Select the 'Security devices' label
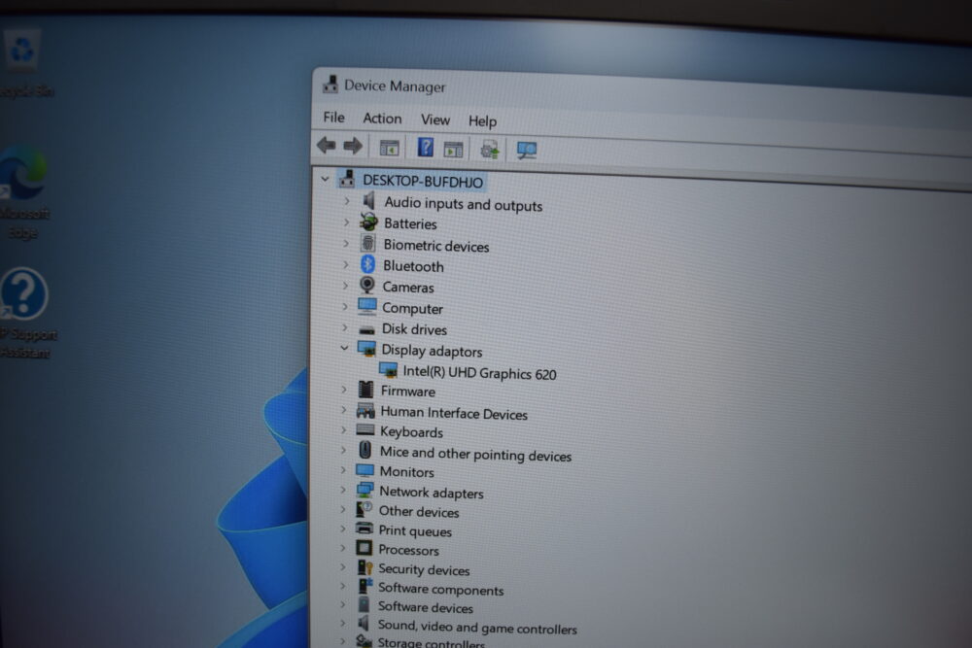The width and height of the screenshot is (972, 648). click(424, 569)
